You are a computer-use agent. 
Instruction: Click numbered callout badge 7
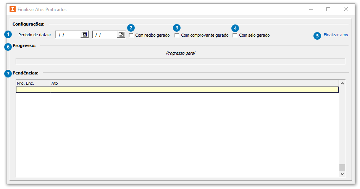pyautogui.click(x=8, y=73)
